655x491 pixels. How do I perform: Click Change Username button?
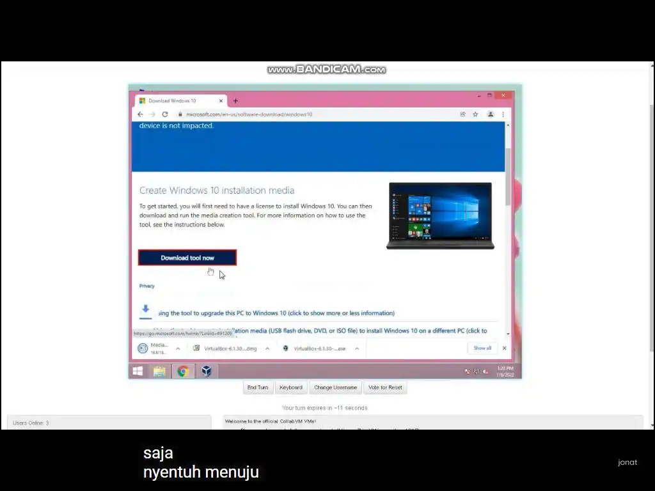(335, 387)
